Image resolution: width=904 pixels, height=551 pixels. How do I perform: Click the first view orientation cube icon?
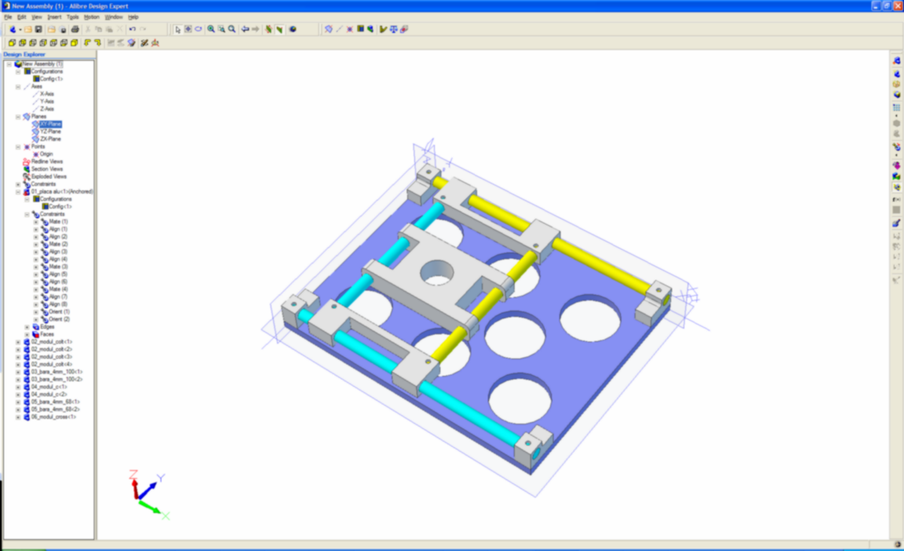point(13,43)
